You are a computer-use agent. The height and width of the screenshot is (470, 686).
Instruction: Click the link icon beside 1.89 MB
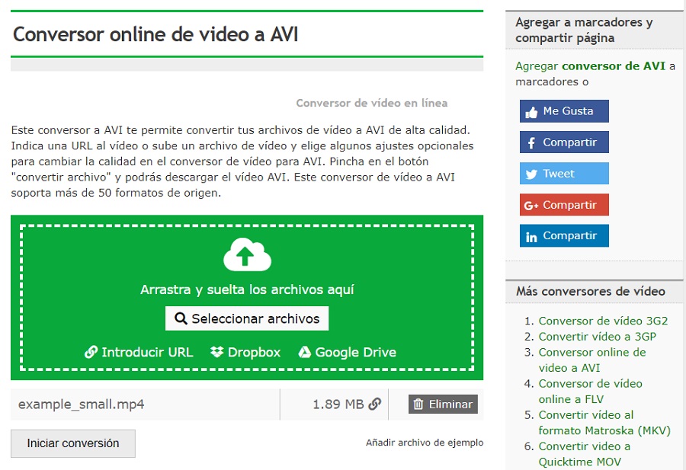point(375,404)
